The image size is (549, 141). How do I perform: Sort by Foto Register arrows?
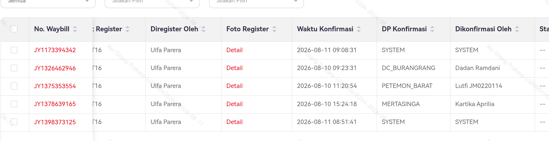click(274, 29)
